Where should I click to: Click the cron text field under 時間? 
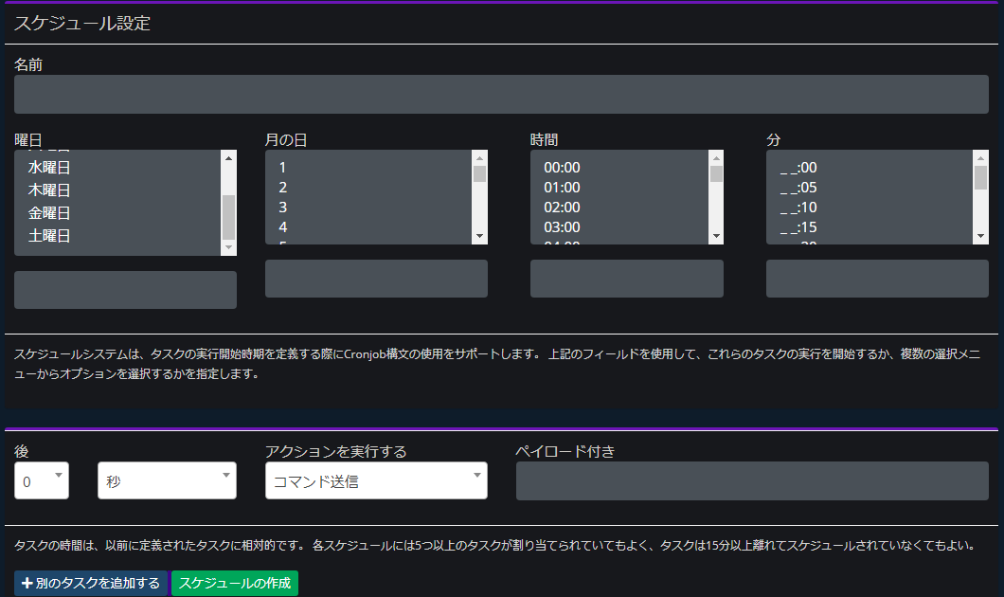(627, 279)
